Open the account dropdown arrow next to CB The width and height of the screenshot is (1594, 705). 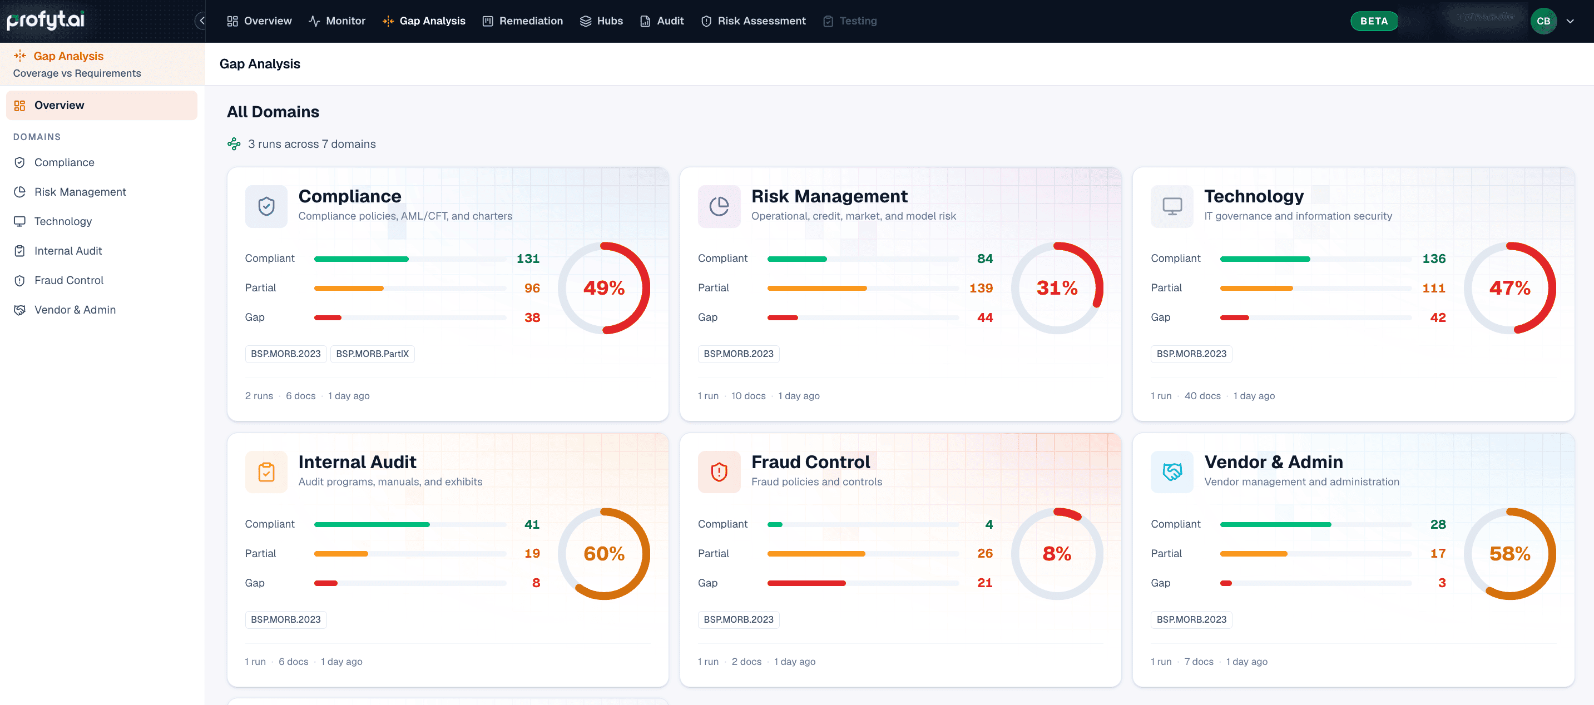(1570, 21)
